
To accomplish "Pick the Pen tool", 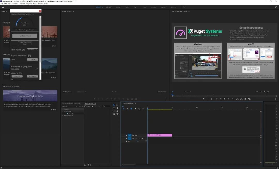I will [x=118, y=111].
